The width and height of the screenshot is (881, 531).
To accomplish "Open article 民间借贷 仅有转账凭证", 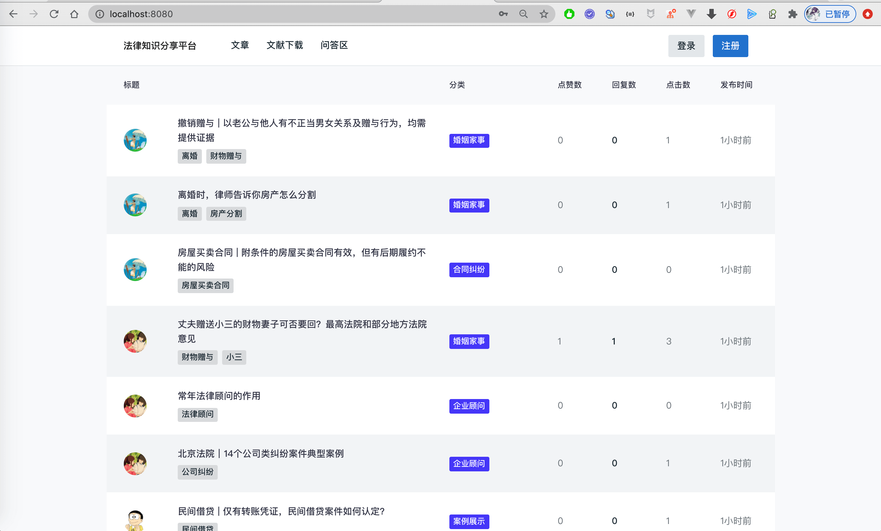I will pos(281,511).
